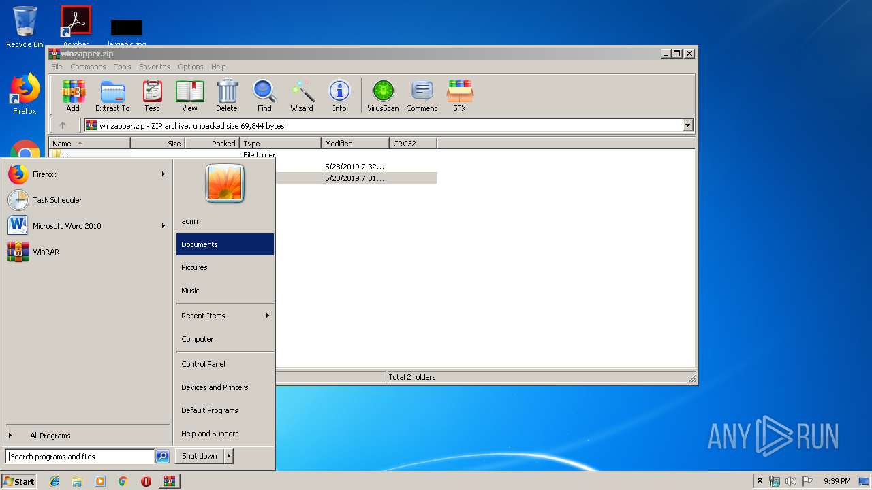This screenshot has height=490, width=872.
Task: Create an SFX archive
Action: click(x=460, y=95)
